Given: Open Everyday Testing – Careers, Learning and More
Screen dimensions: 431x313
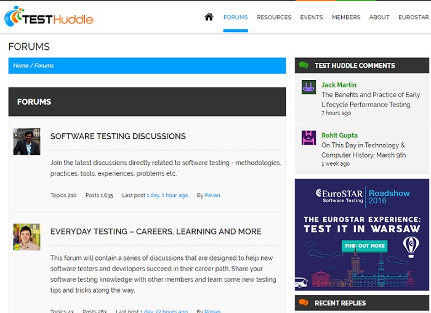Looking at the screenshot, I should click(x=156, y=232).
